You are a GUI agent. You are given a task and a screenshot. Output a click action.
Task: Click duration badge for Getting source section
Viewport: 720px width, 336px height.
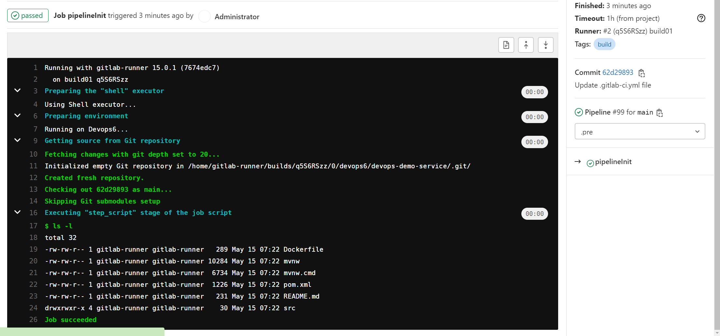click(x=534, y=142)
